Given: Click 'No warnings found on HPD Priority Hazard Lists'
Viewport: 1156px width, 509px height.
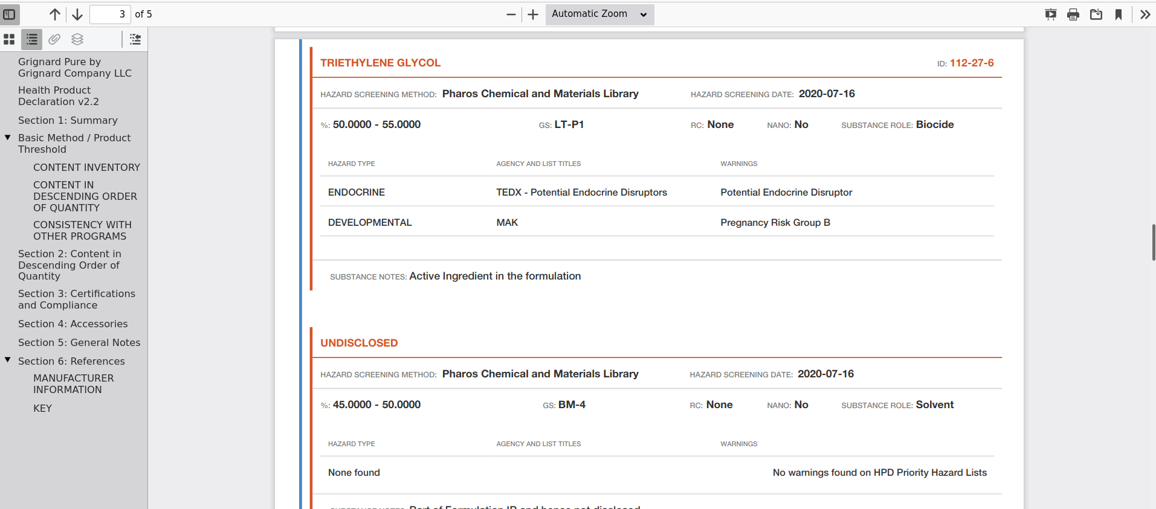Looking at the screenshot, I should pos(880,472).
